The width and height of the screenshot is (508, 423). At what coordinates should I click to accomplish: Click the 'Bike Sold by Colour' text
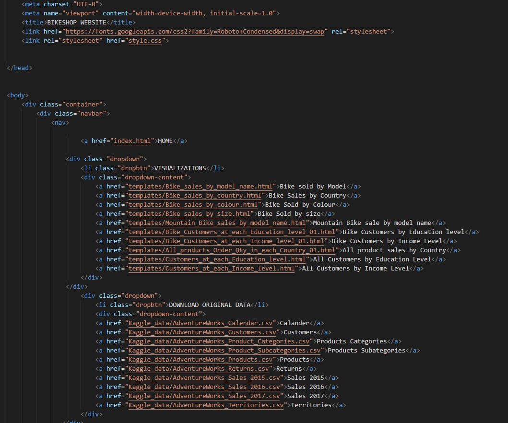(x=300, y=204)
